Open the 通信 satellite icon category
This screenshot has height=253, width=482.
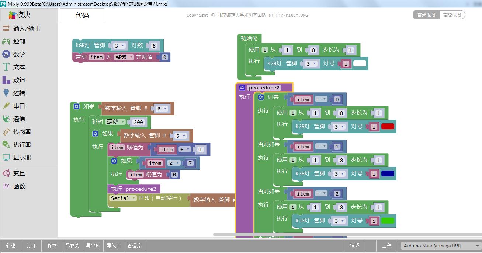pyautogui.click(x=6, y=119)
